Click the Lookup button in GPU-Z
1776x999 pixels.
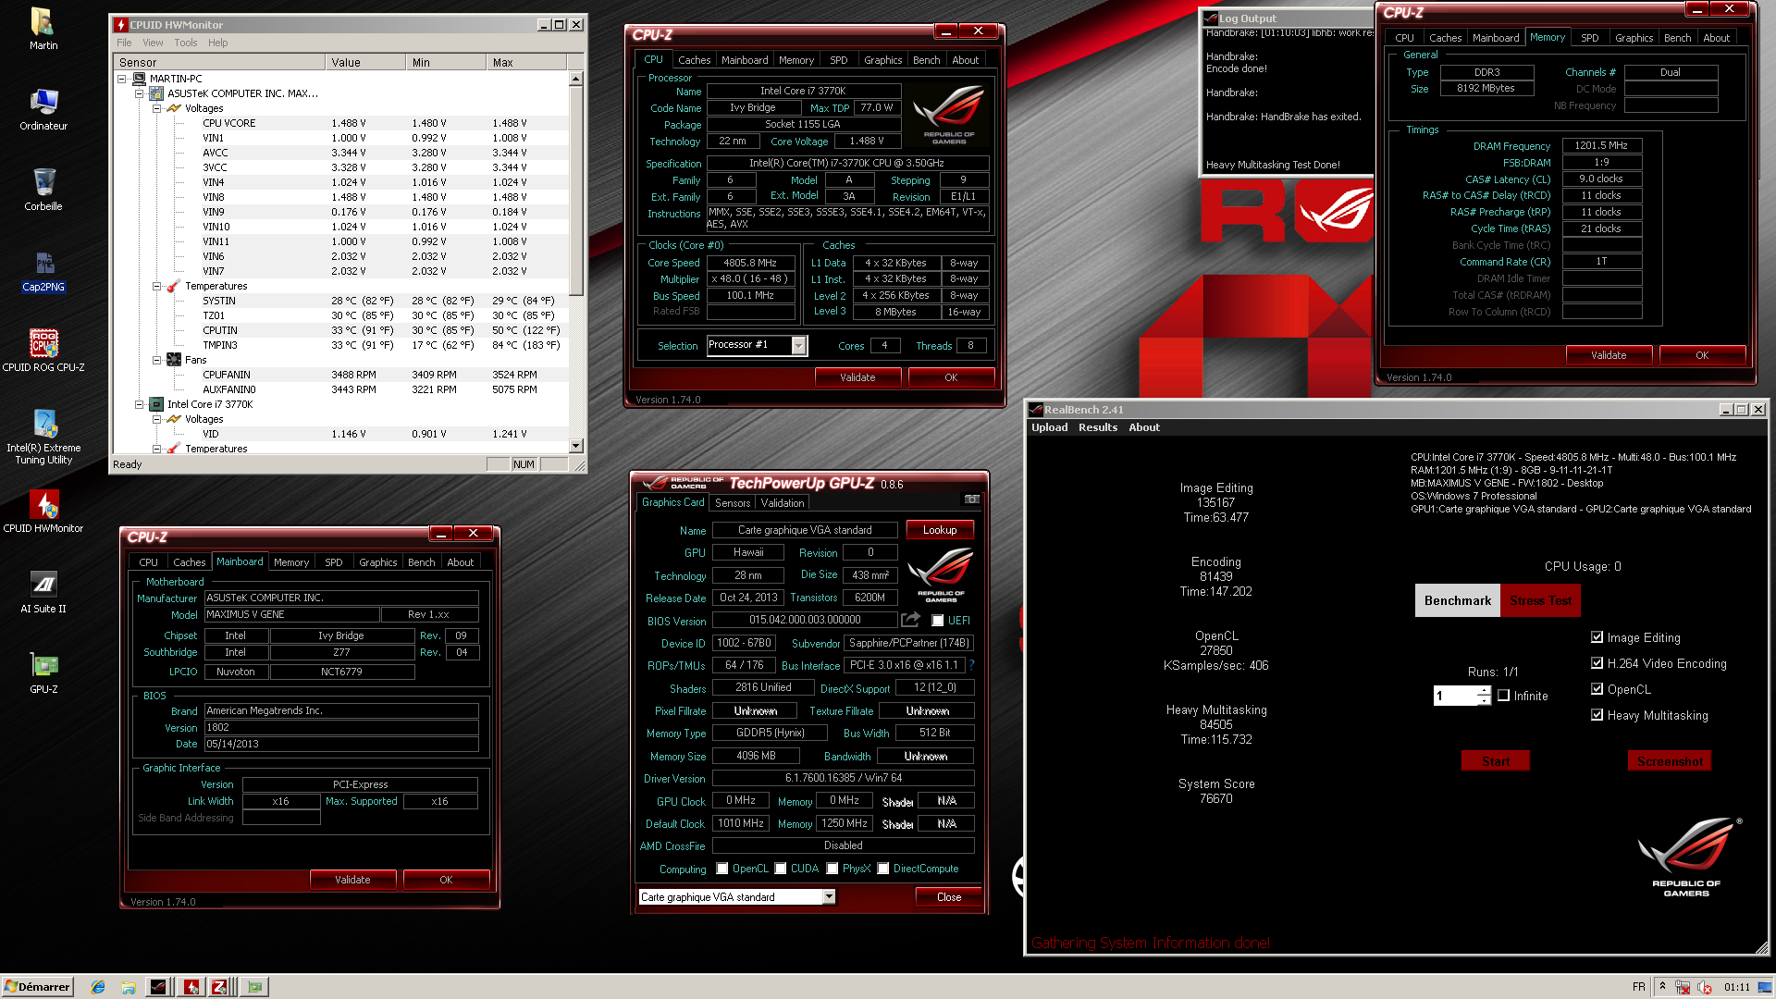tap(939, 530)
